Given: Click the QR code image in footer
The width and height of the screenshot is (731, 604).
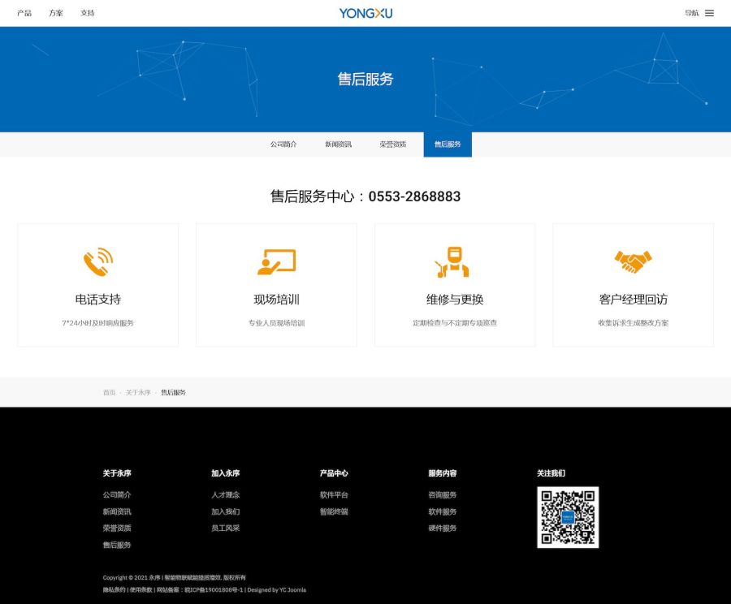Looking at the screenshot, I should pos(568,517).
